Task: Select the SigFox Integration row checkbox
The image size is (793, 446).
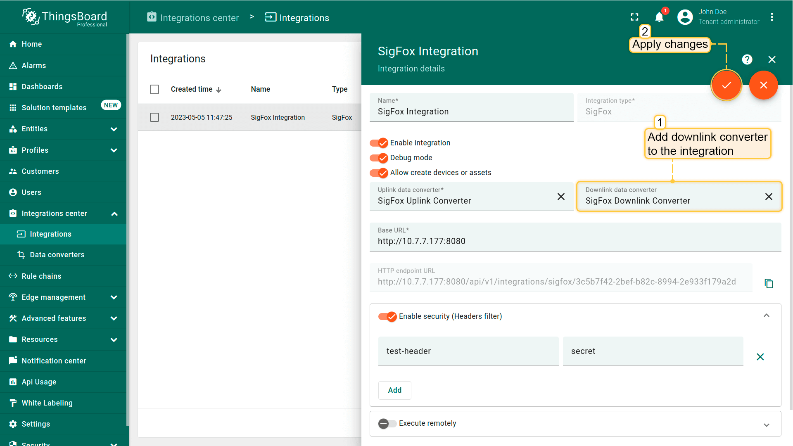Action: [154, 117]
